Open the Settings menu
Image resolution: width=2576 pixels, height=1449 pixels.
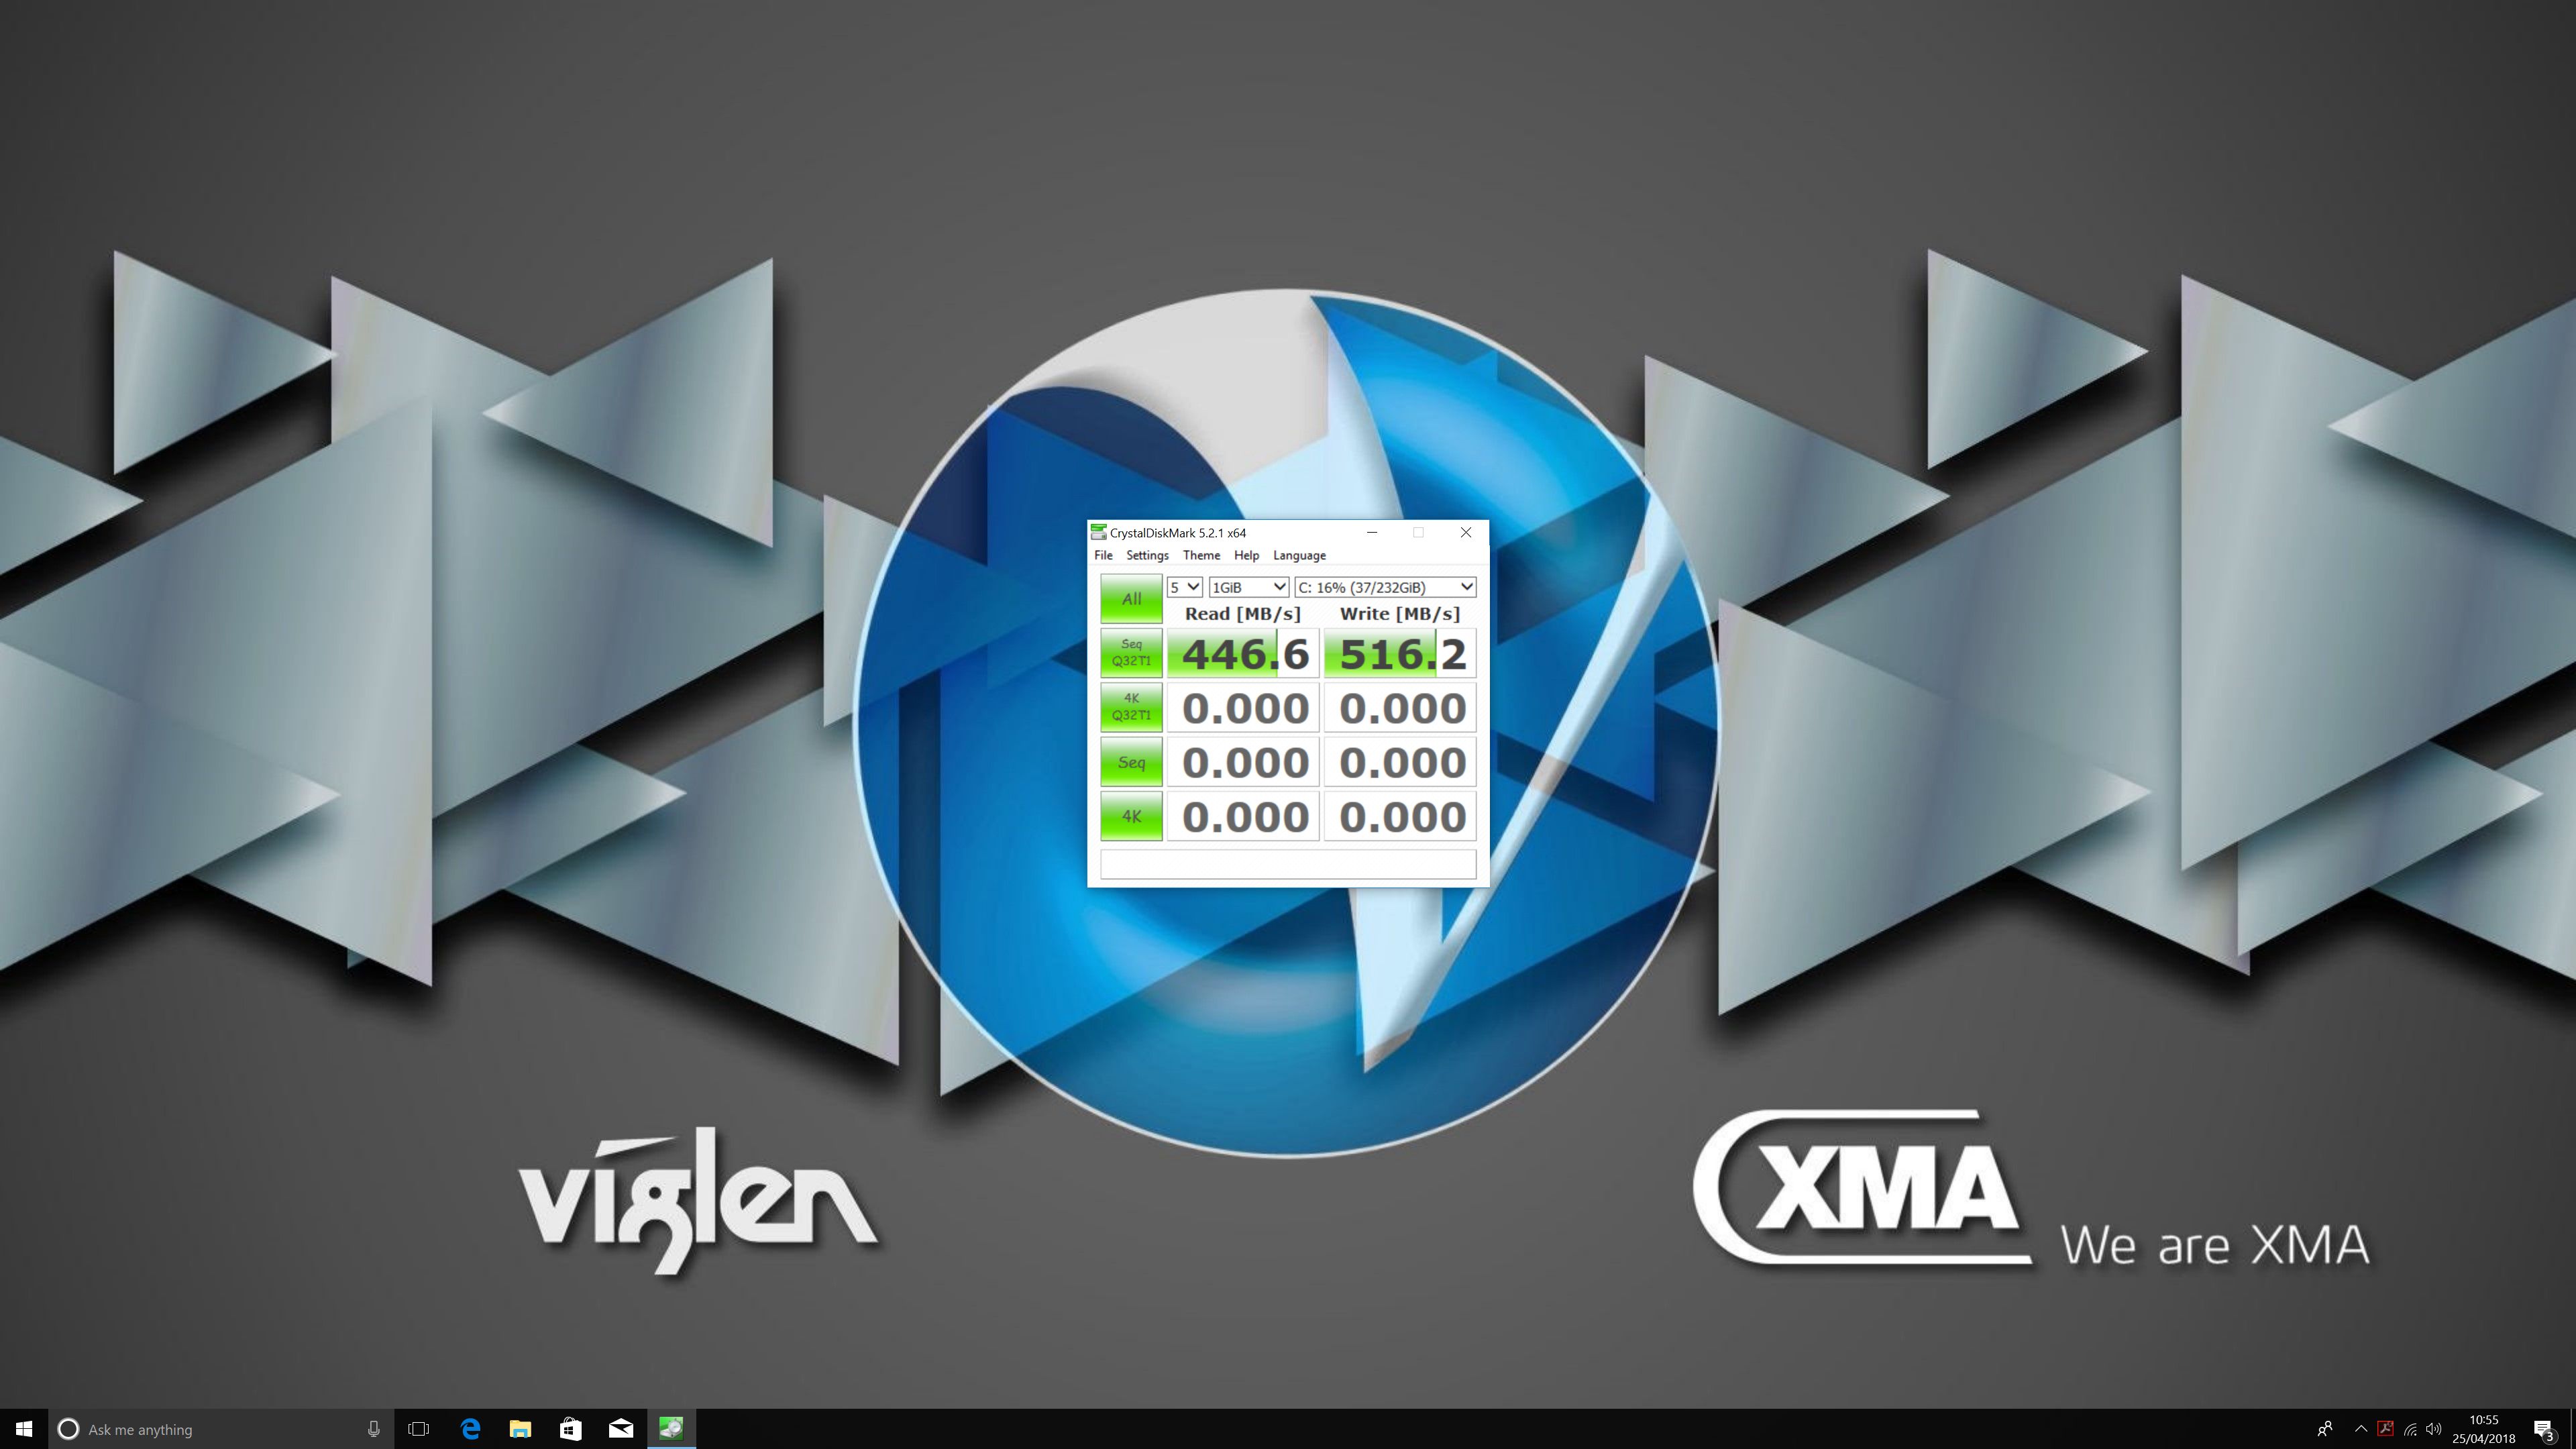[x=1147, y=555]
